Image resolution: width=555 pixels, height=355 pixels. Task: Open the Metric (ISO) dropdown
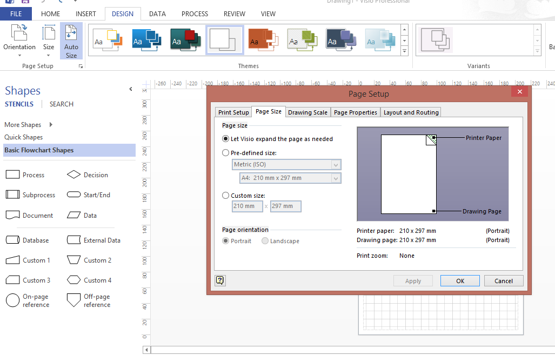336,164
